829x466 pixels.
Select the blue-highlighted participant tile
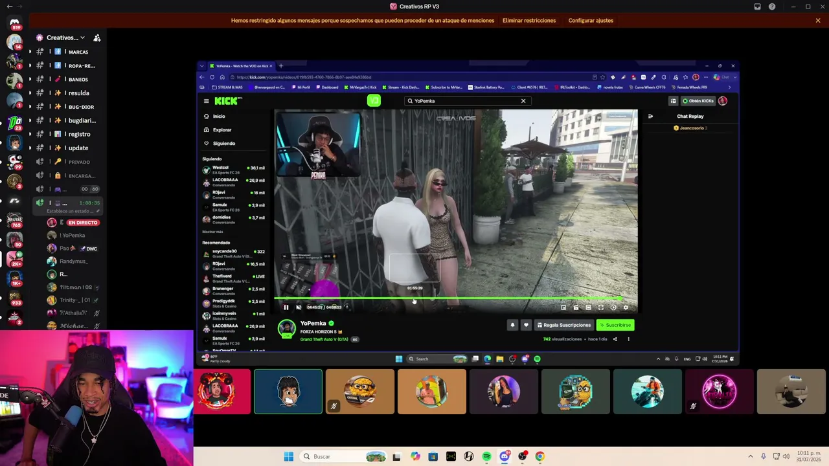pyautogui.click(x=288, y=392)
